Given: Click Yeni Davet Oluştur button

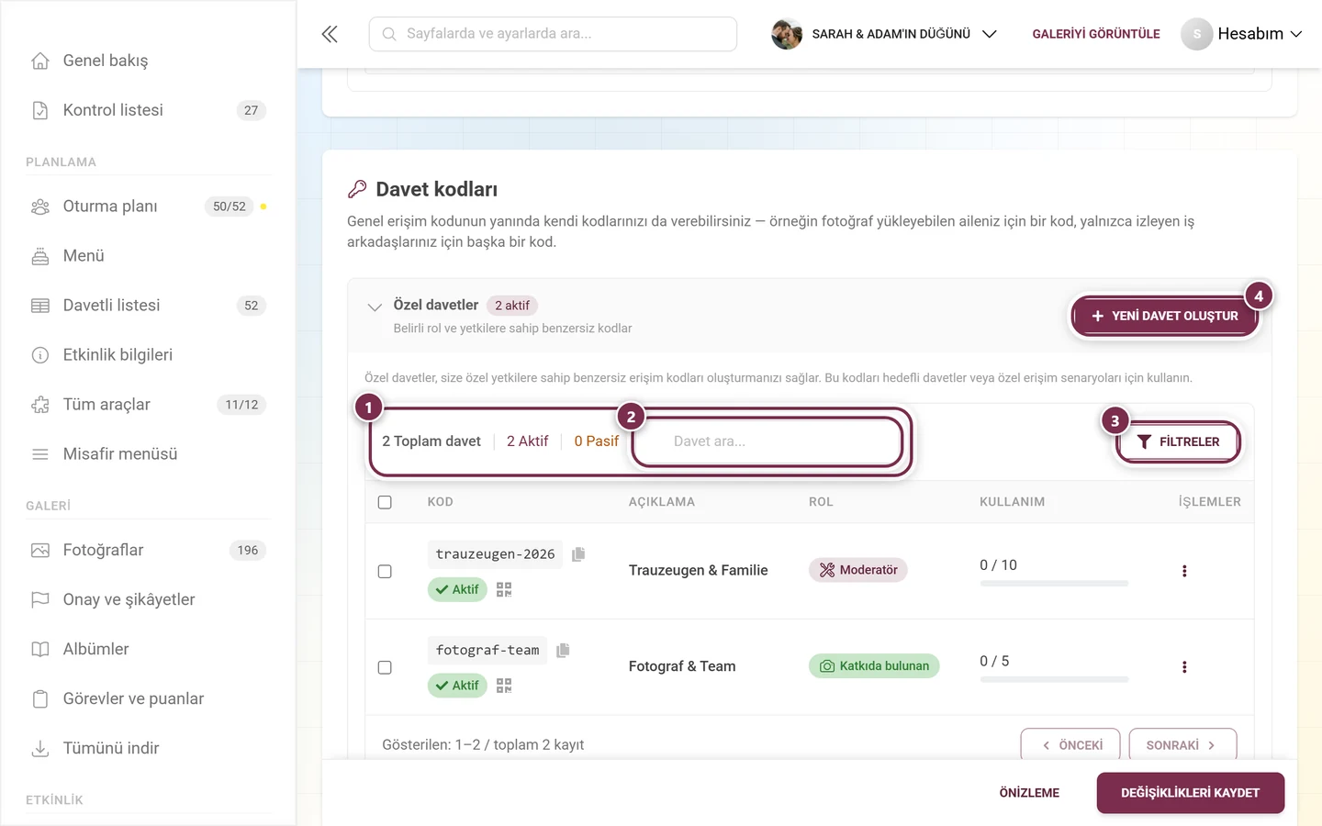Looking at the screenshot, I should pyautogui.click(x=1164, y=316).
